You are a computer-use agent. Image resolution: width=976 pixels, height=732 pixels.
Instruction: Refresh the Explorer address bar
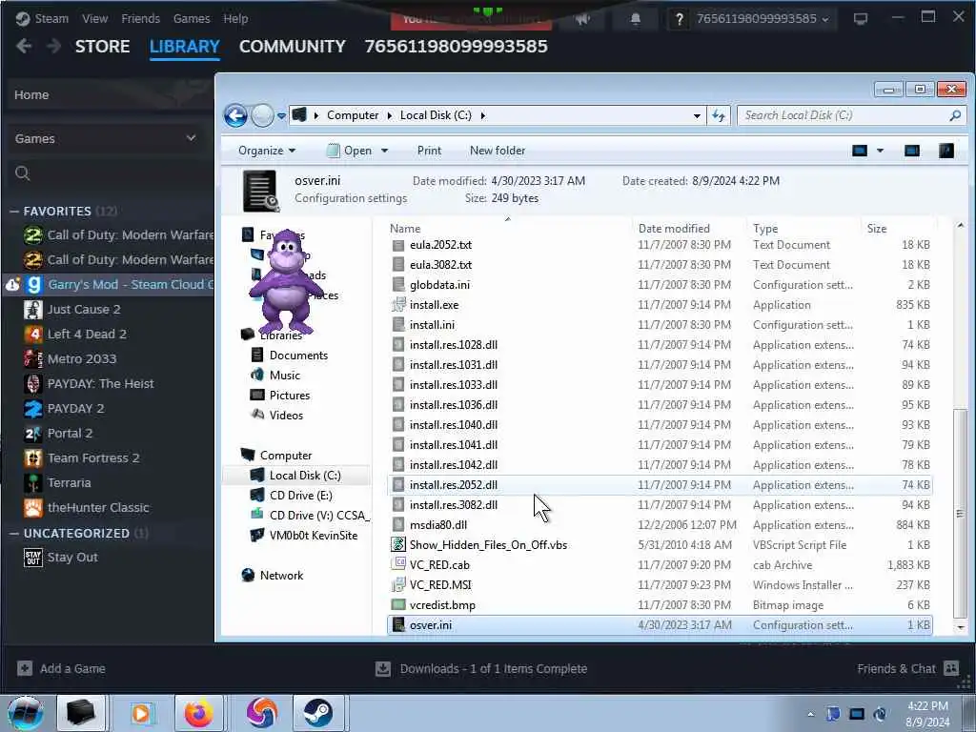point(719,115)
